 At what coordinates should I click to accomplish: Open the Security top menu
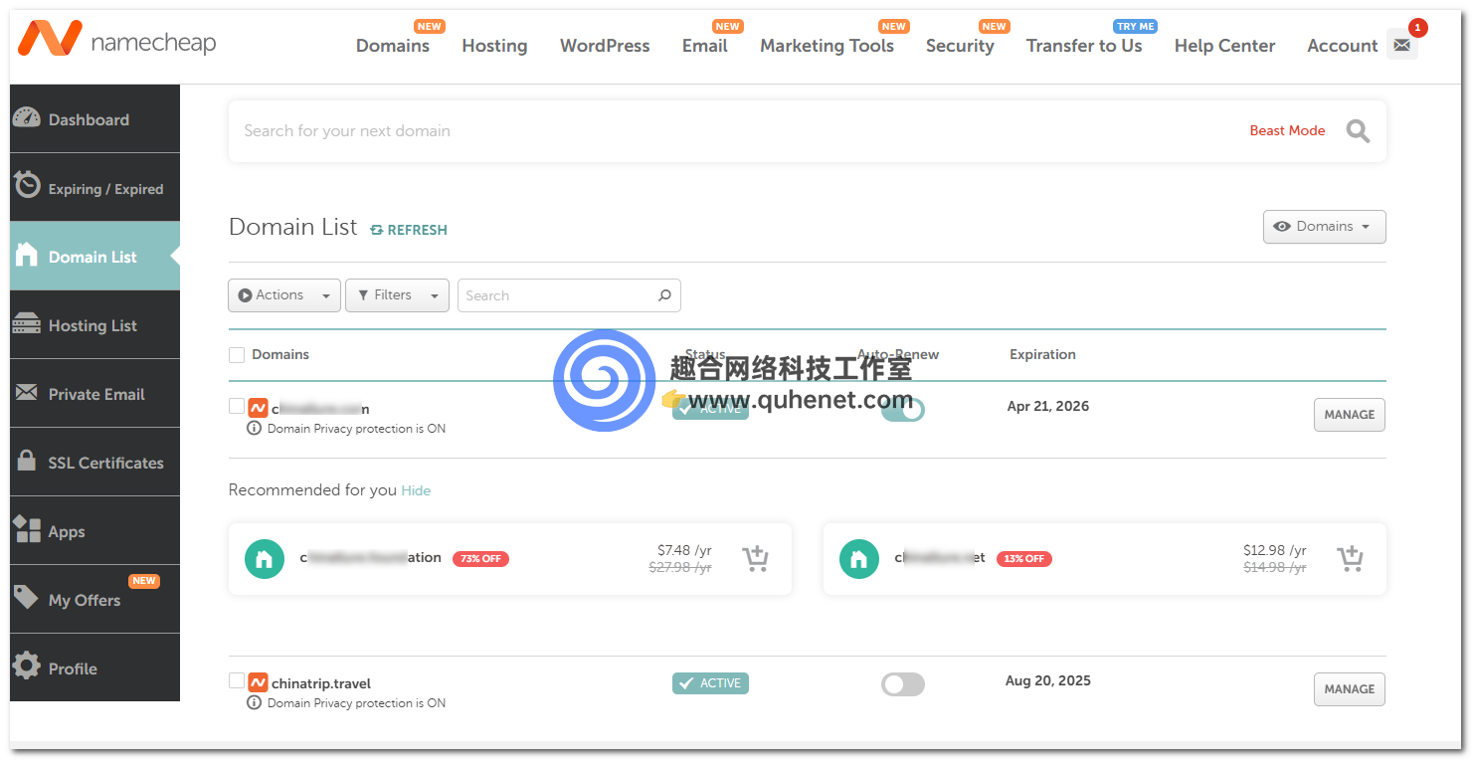pos(960,46)
